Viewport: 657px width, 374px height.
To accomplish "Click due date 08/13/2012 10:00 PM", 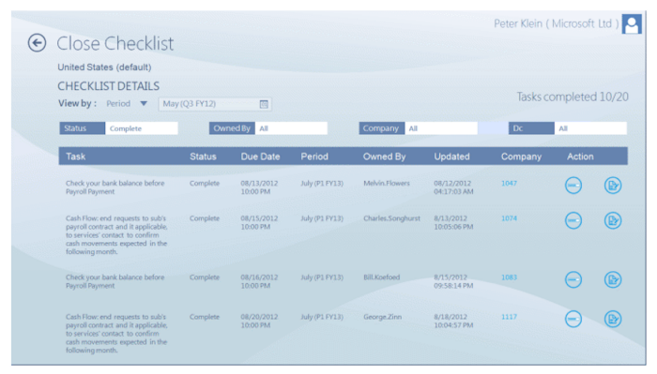I will (x=259, y=187).
